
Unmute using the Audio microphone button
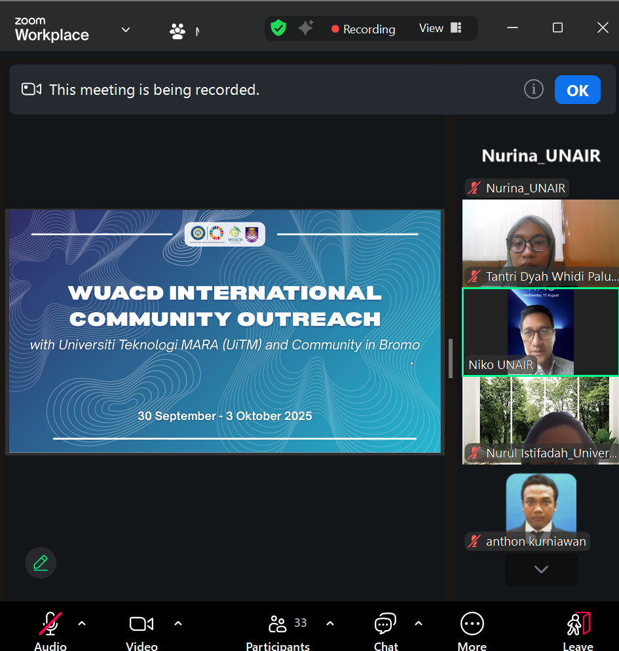pos(50,630)
